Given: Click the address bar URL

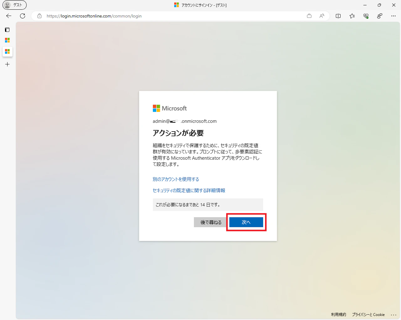Looking at the screenshot, I should point(94,16).
